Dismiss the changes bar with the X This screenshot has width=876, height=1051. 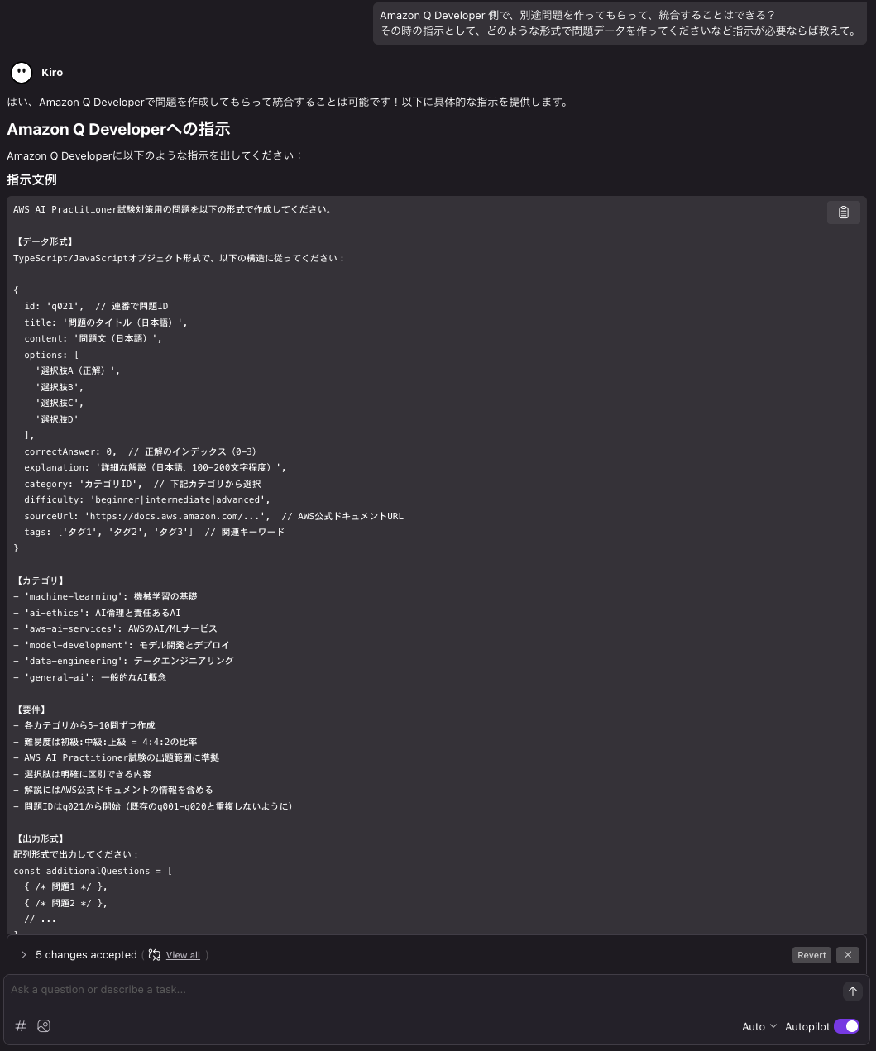847,954
